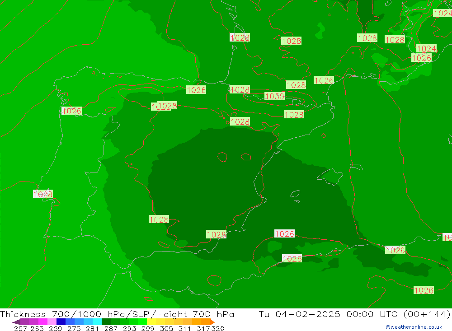Screen dimensions: 452x331
Task: Click the 'Thickness 700/1000 hPa/SLP/Height 700 hPa' title
Action: point(117,314)
